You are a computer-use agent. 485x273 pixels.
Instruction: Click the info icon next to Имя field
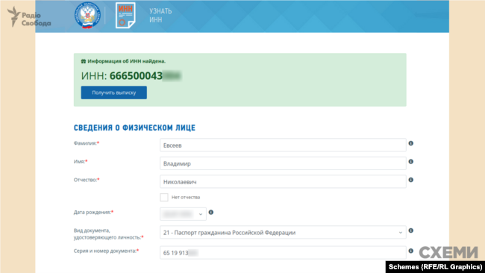411,161
